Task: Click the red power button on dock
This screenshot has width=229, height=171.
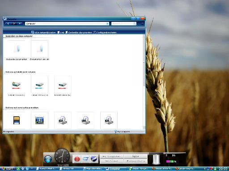Action: coord(77,159)
